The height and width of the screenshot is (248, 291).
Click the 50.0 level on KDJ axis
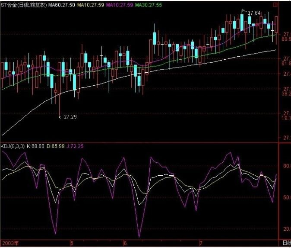pyautogui.click(x=286, y=197)
